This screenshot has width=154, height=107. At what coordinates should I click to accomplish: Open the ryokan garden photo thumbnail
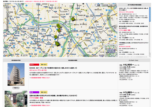(x=16, y=99)
